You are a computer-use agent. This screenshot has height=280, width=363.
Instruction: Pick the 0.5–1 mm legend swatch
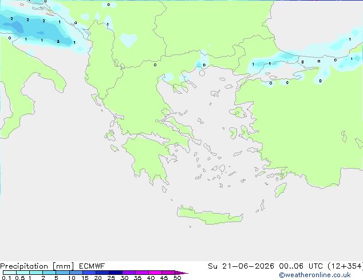pos(23,273)
